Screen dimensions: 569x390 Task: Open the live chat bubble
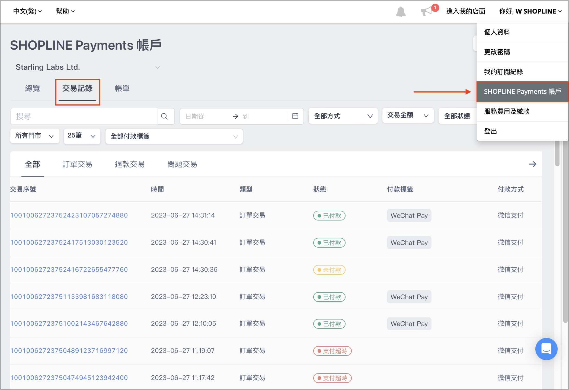(x=546, y=349)
